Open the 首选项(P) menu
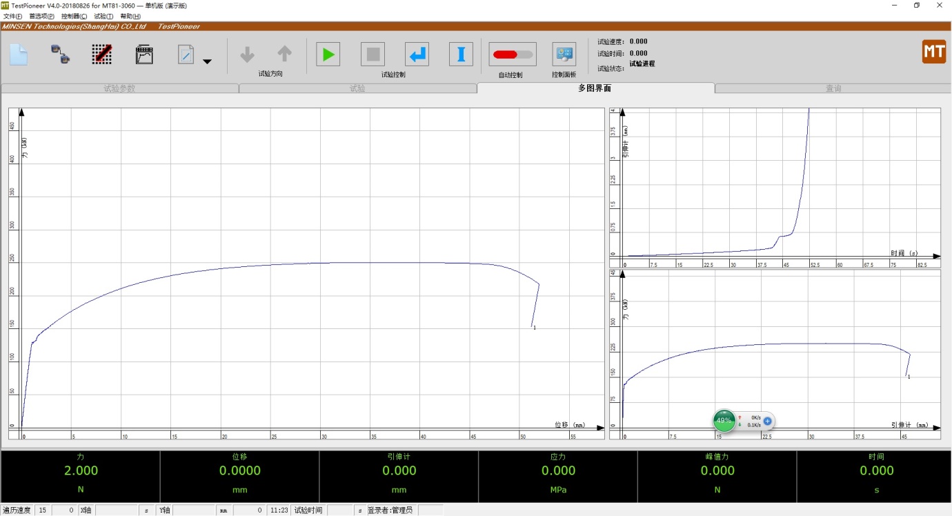Screen dimensions: 952x516 (x=41, y=16)
